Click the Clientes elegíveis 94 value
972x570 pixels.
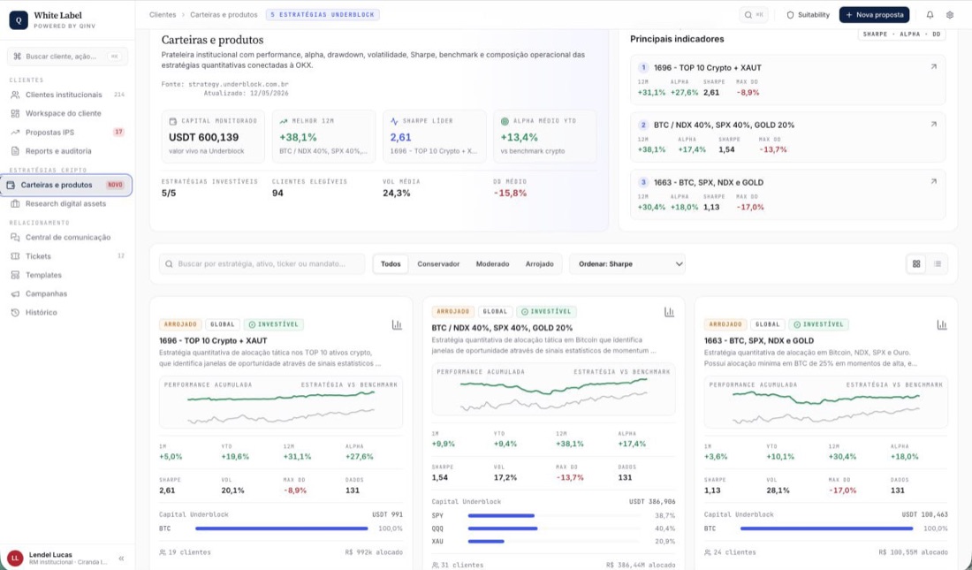[x=277, y=193]
